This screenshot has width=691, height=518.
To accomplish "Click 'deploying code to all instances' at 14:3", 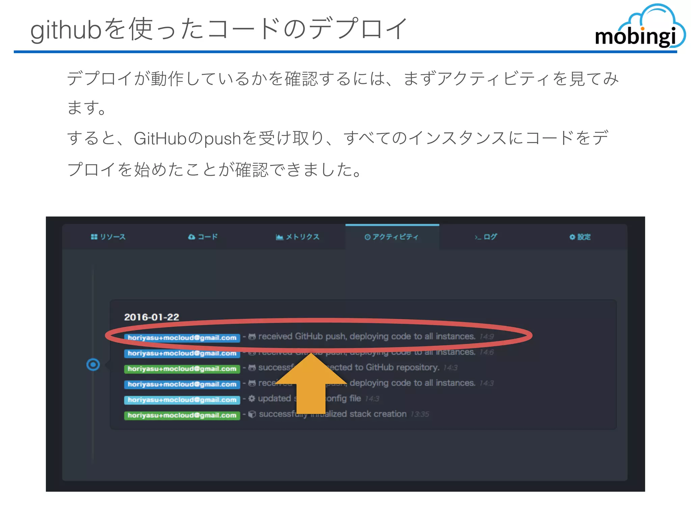I will [x=412, y=383].
